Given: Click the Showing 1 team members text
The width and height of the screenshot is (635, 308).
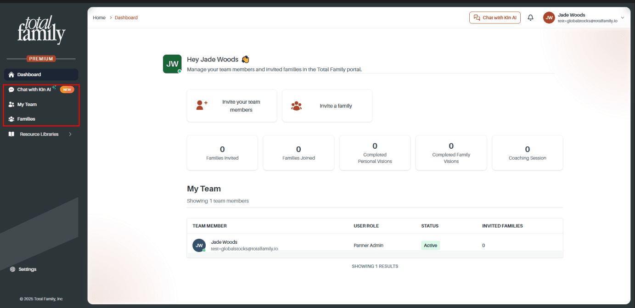Looking at the screenshot, I should [x=218, y=201].
